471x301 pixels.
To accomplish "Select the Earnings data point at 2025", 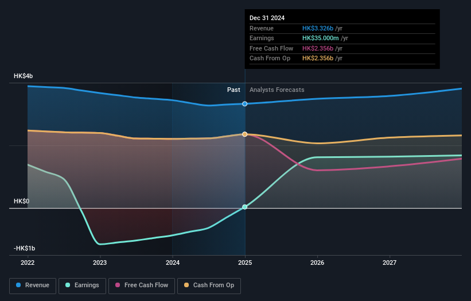I will coord(245,207).
